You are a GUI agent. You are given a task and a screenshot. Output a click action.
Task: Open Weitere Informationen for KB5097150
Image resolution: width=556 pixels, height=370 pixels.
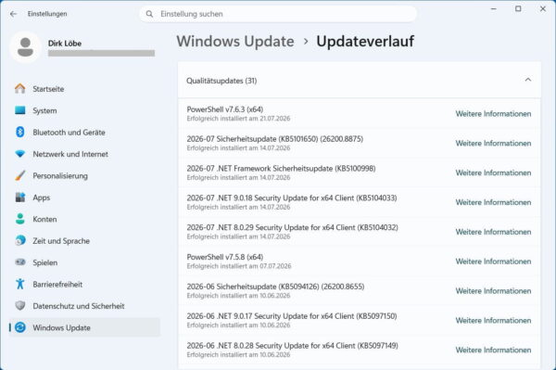click(x=493, y=320)
